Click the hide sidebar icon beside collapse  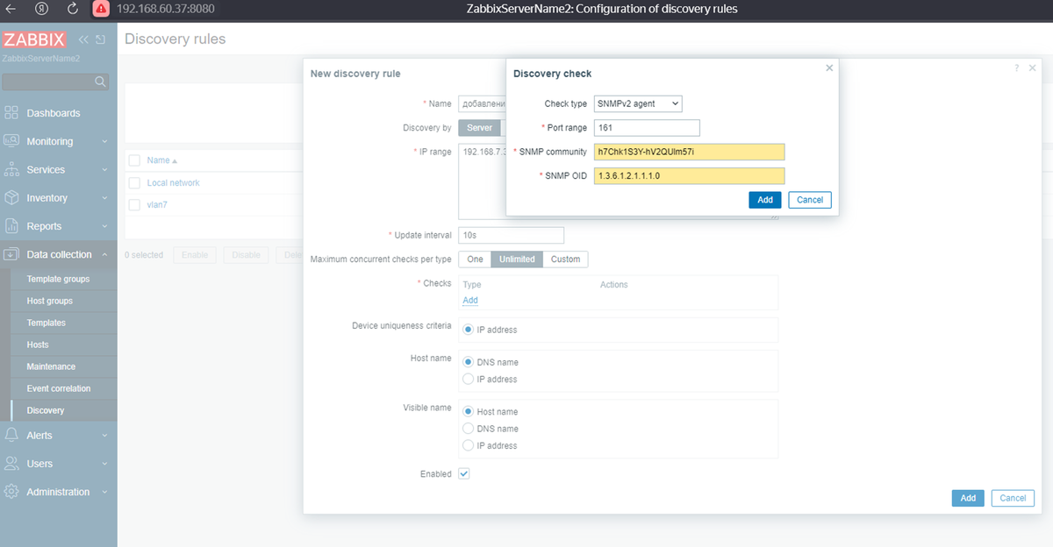(101, 39)
